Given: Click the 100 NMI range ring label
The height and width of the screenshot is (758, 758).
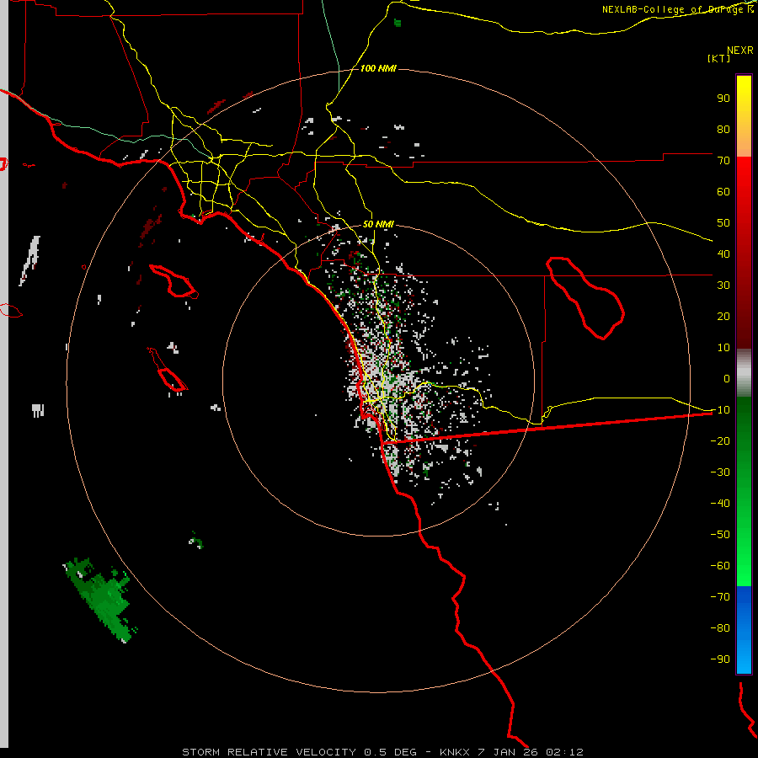Looking at the screenshot, I should click(378, 69).
